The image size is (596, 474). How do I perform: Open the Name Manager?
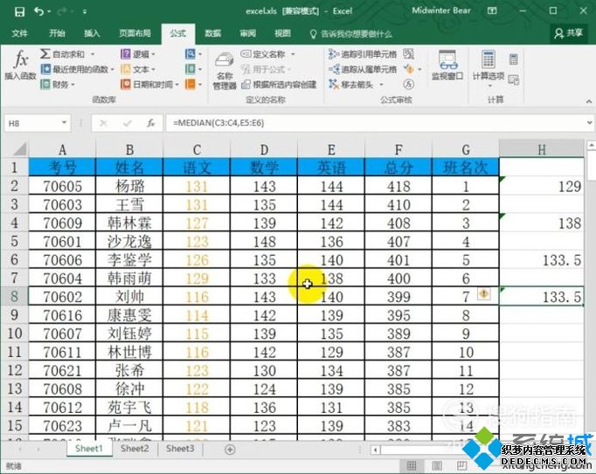click(225, 71)
